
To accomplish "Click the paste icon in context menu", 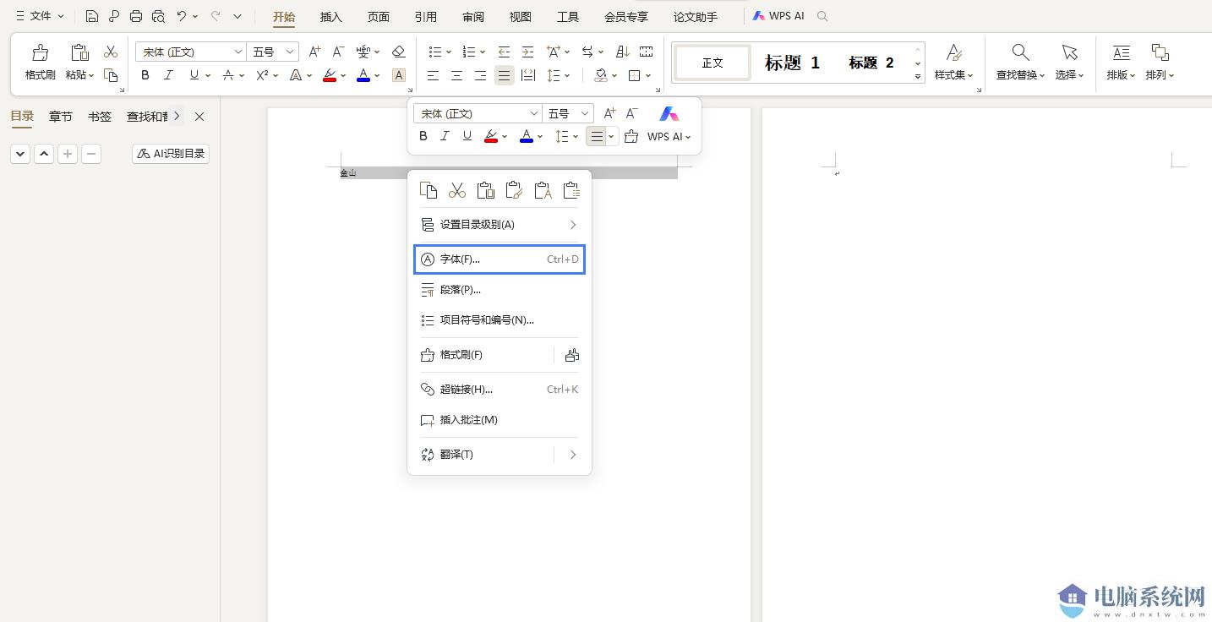I will 485,190.
